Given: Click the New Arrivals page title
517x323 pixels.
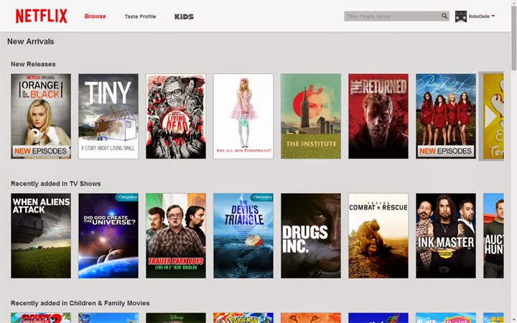Looking at the screenshot, I should pos(31,42).
